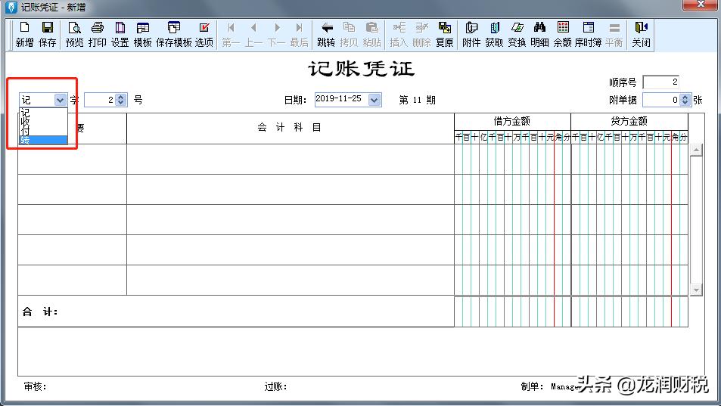Click the 借方金额 column header

click(512, 121)
